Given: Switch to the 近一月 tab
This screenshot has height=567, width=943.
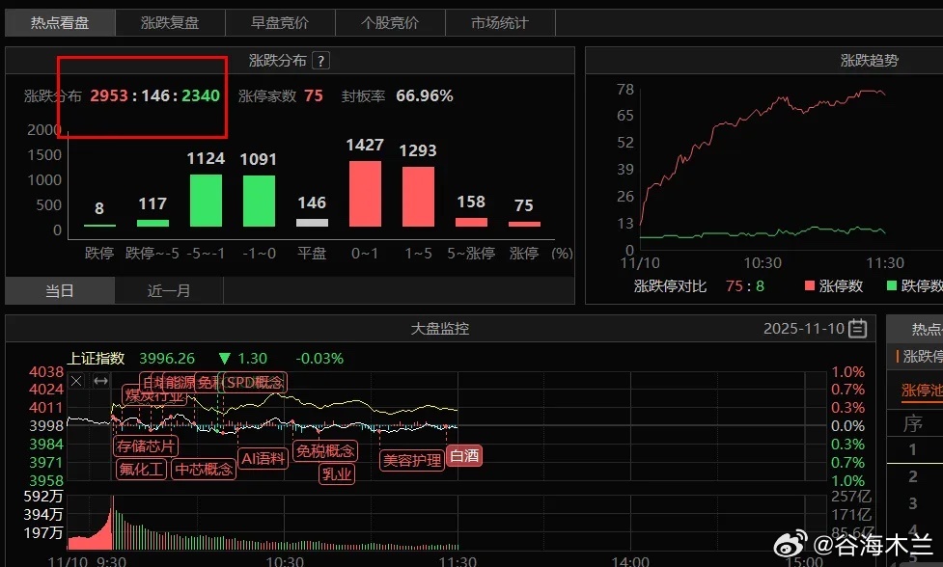Looking at the screenshot, I should click(x=168, y=290).
